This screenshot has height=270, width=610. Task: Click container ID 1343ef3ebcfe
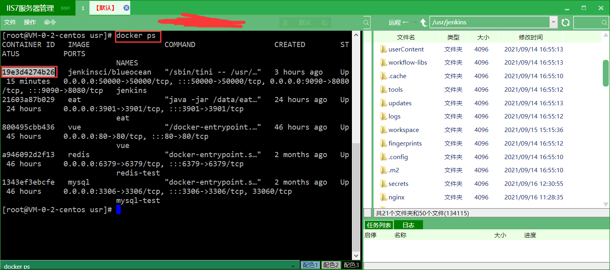pos(28,182)
